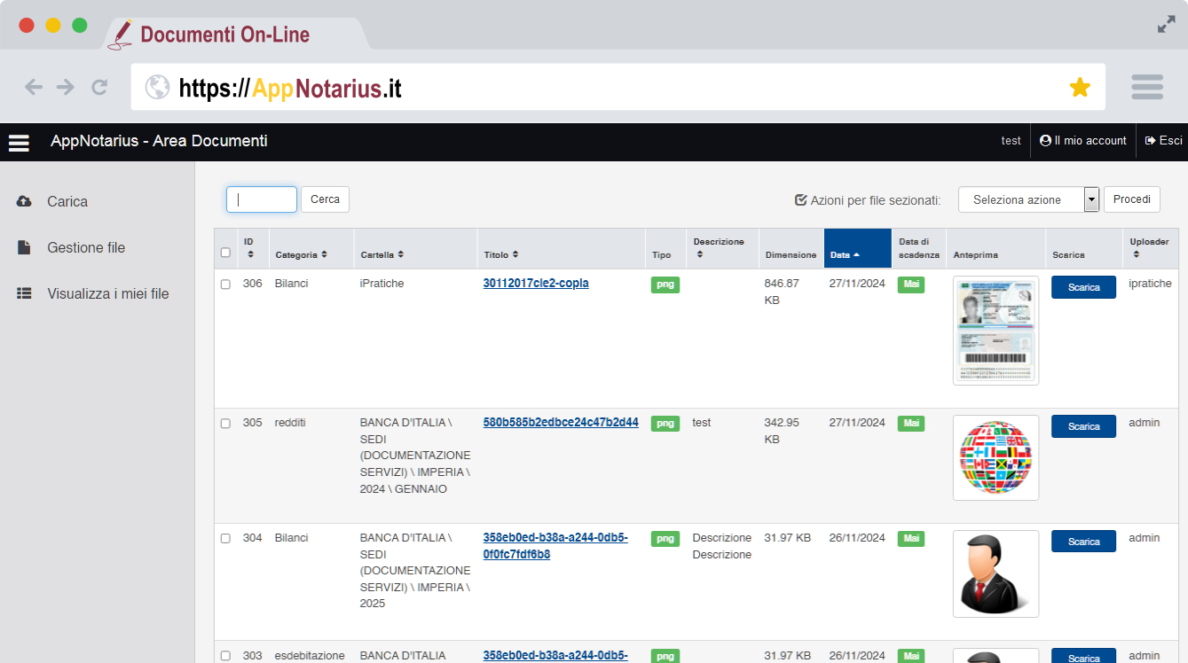Screen dimensions: 1188x663
Task: Check the box for file ID 306
Action: pos(225,285)
